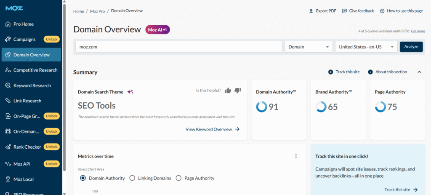
Task: Click the Moz AI badge button
Action: point(158,30)
